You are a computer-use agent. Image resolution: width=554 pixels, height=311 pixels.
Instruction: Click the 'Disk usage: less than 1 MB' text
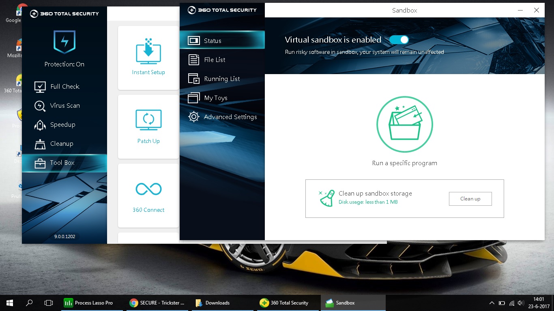pos(368,202)
